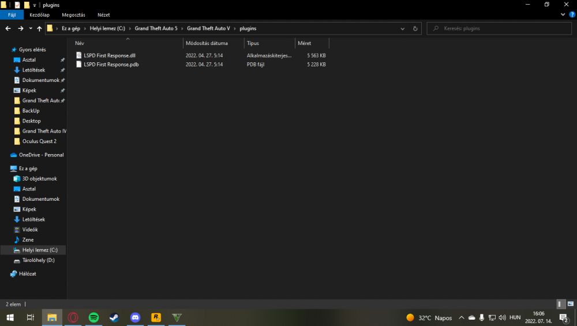Viewport: 577px width, 326px height.
Task: Open pinned Képek under Gyors elérés
Action: [x=29, y=90]
